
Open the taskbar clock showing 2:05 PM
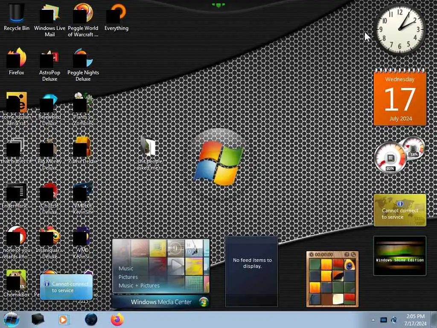pos(415,320)
